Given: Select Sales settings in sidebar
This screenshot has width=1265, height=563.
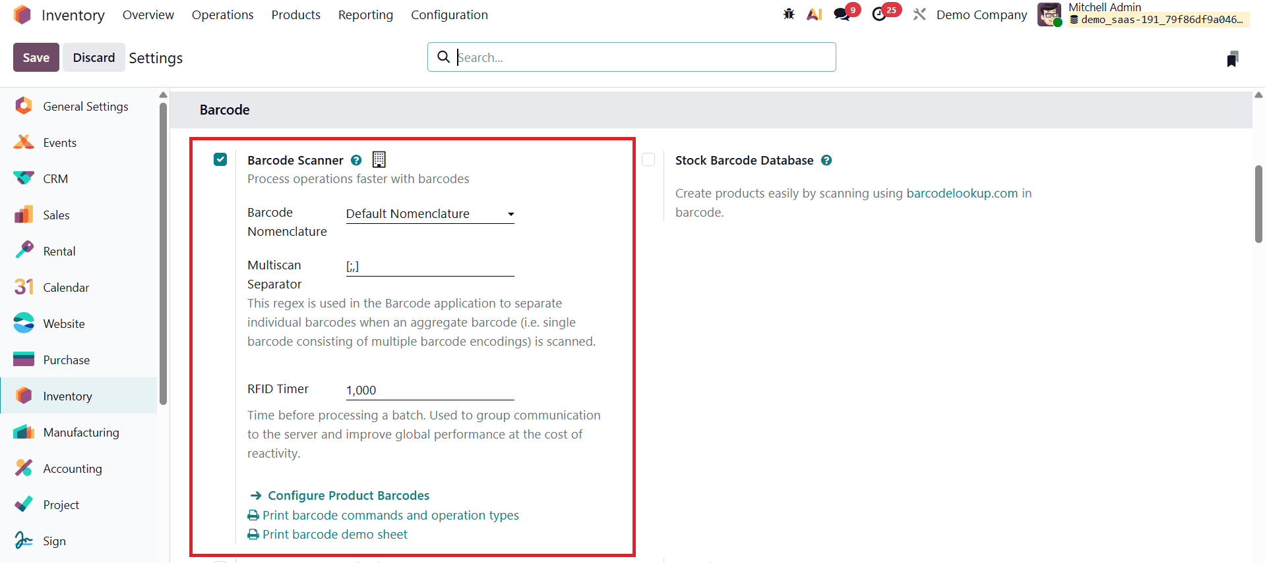Looking at the screenshot, I should point(78,215).
